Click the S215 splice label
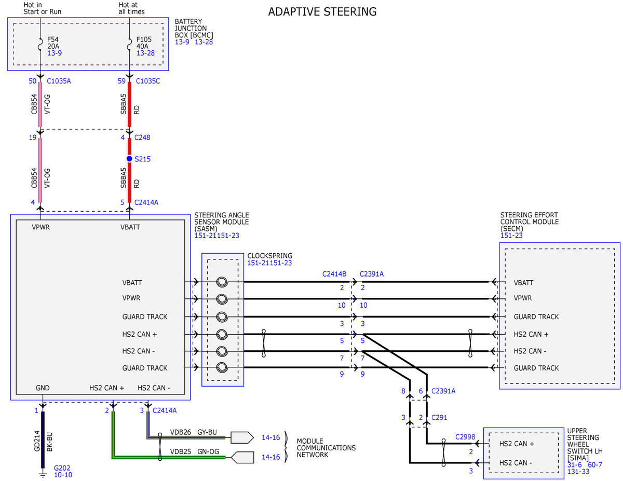This screenshot has height=481, width=623. click(143, 159)
